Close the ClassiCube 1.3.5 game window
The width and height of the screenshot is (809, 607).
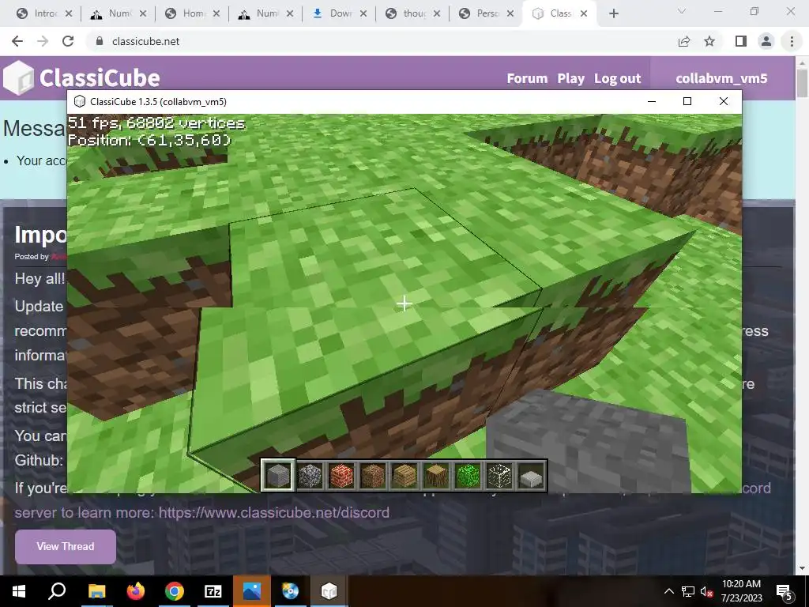pyautogui.click(x=724, y=102)
